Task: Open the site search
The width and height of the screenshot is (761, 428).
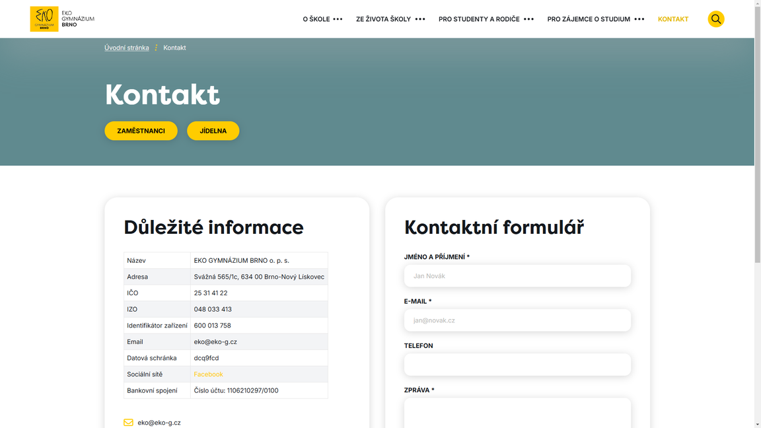Action: 716,18
